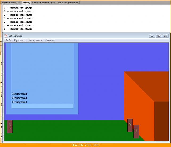Open the Просмотр menu

(20, 40)
